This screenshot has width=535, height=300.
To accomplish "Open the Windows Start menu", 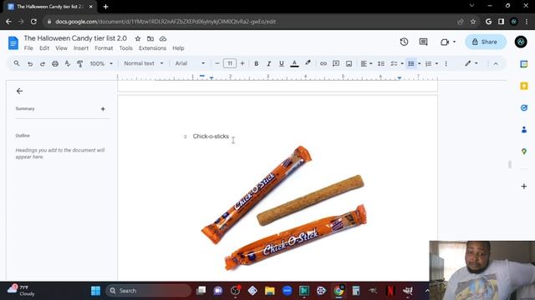I will pyautogui.click(x=96, y=291).
